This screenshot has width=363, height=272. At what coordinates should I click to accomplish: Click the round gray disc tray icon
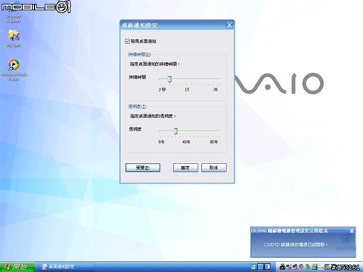coord(301,266)
